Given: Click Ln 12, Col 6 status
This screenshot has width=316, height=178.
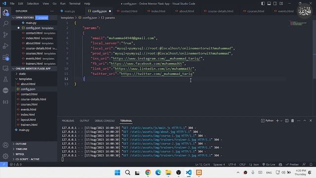Looking at the screenshot, I should click(x=202, y=164).
